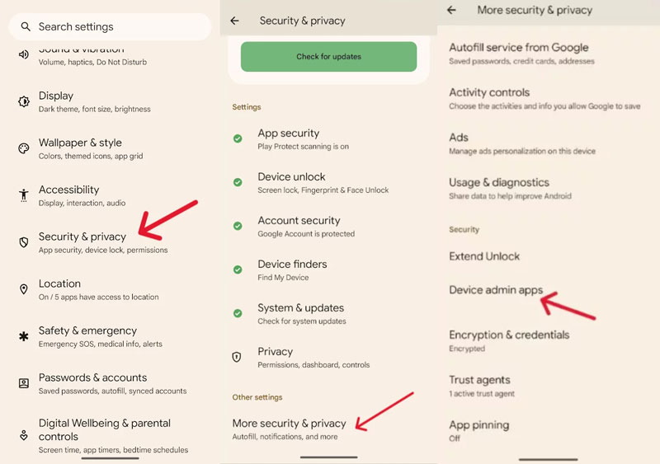Click the Check for updates button

[x=328, y=56]
